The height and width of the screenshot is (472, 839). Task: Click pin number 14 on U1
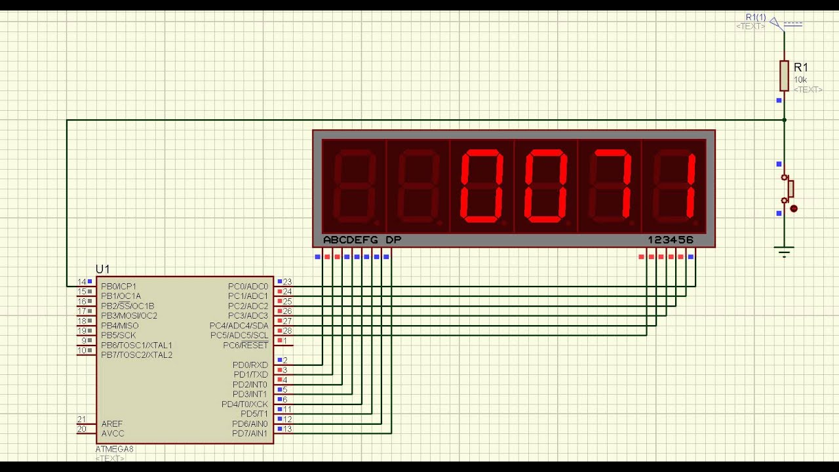coord(81,282)
